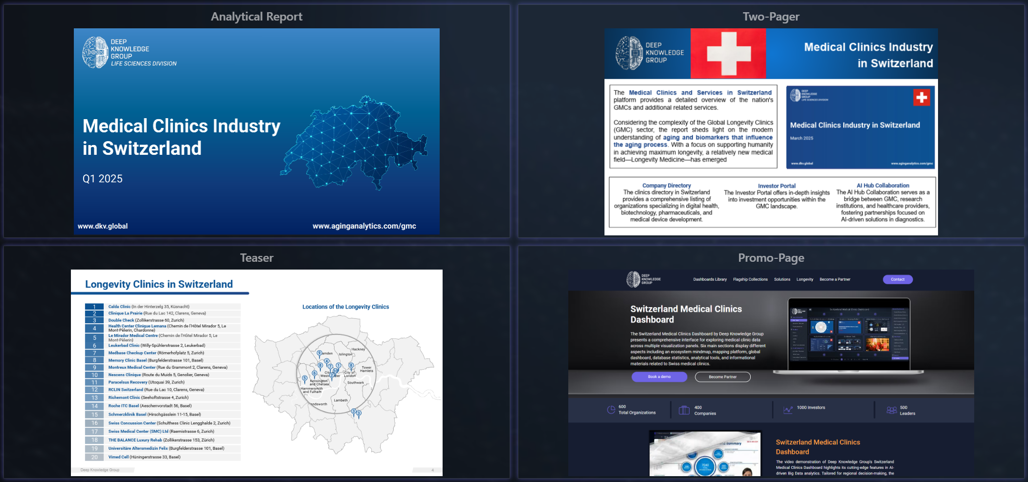Click the Leaders people group icon
Image resolution: width=1028 pixels, height=482 pixels.
click(x=892, y=410)
